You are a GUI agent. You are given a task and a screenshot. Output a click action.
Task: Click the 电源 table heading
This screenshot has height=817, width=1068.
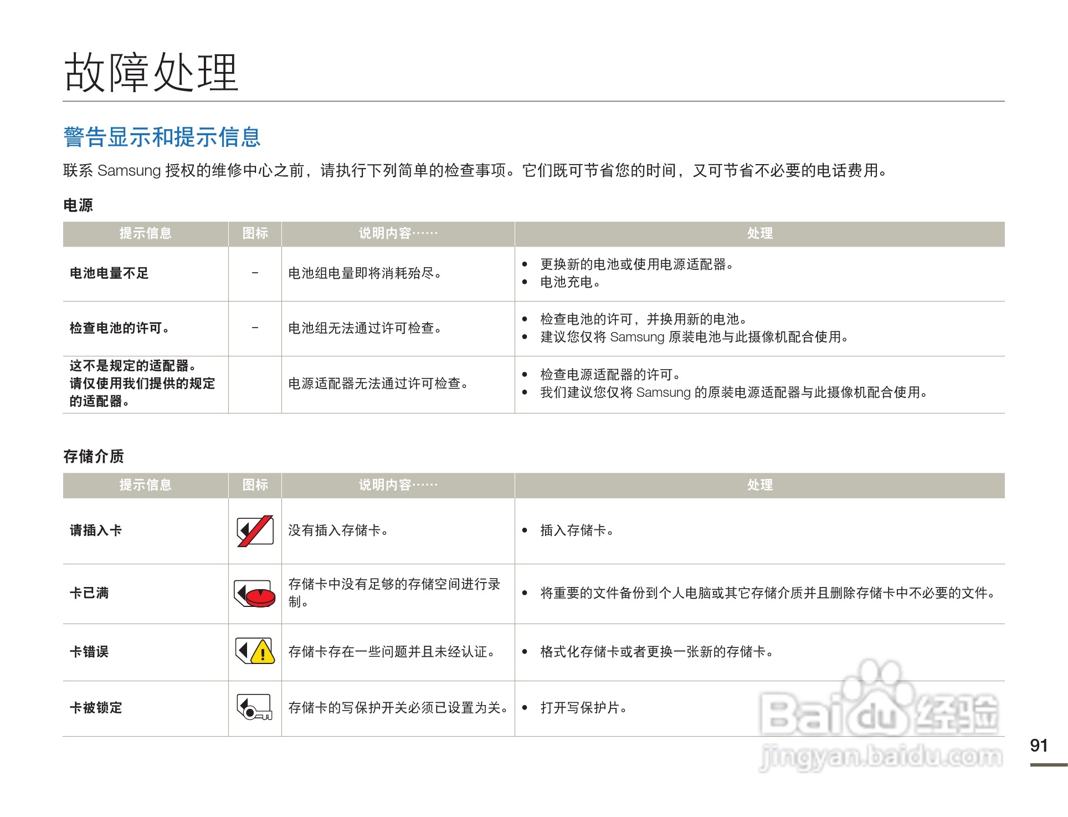(x=78, y=205)
